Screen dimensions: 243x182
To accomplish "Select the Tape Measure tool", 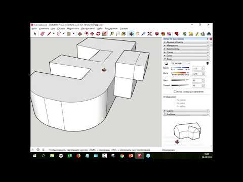I will click(112, 34).
